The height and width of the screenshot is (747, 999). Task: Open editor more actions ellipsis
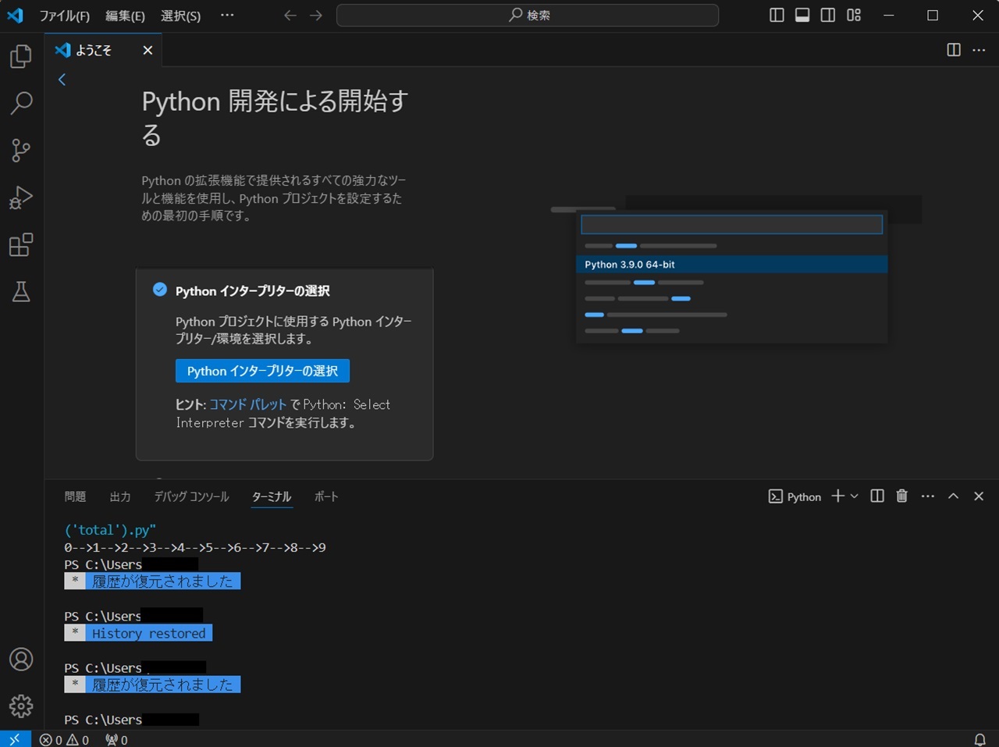(x=979, y=50)
